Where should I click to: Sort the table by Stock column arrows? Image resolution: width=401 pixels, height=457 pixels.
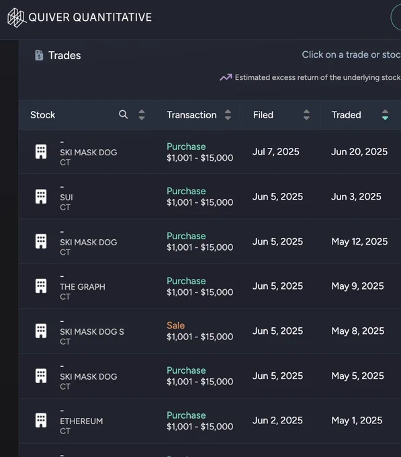[x=142, y=114]
